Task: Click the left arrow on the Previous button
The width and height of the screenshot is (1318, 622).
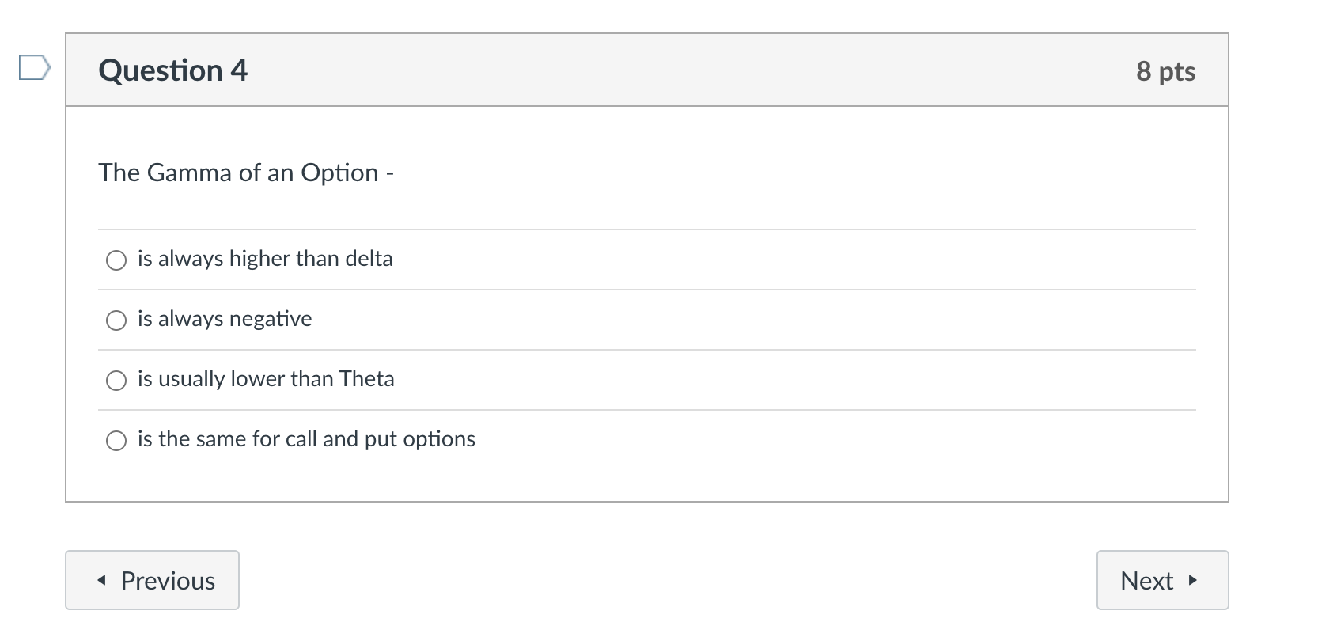Action: click(x=101, y=581)
